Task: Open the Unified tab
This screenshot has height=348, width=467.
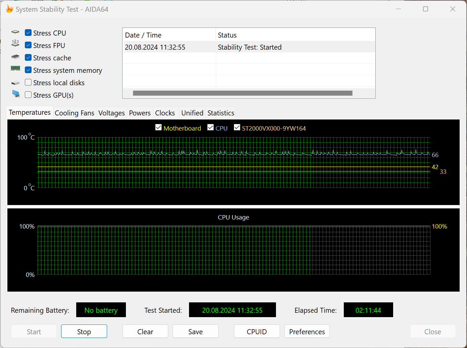Action: (x=192, y=113)
